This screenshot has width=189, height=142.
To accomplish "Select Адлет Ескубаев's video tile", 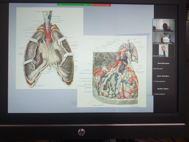I will tap(163, 25).
